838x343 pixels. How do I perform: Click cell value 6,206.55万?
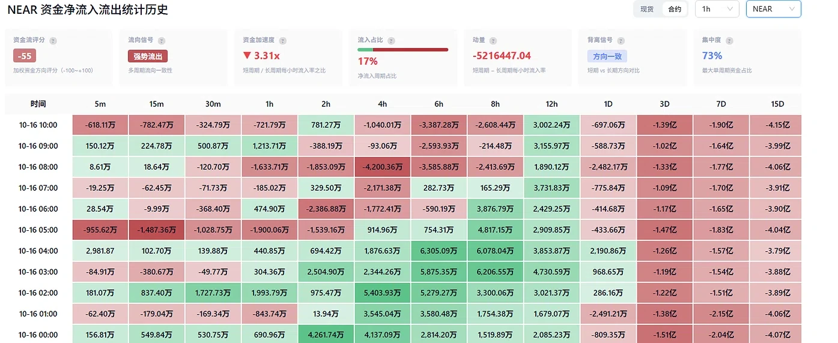(x=495, y=272)
